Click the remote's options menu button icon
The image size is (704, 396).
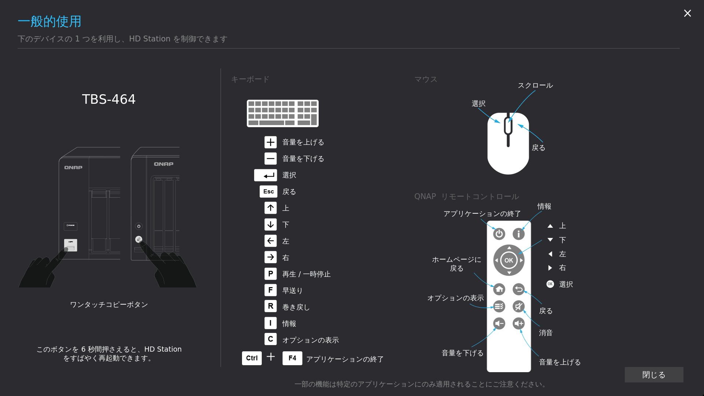click(x=499, y=306)
